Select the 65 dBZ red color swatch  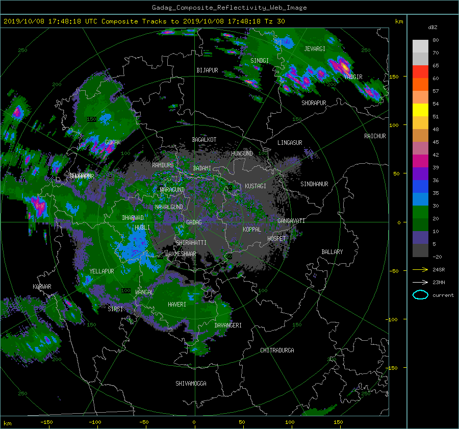click(x=420, y=72)
